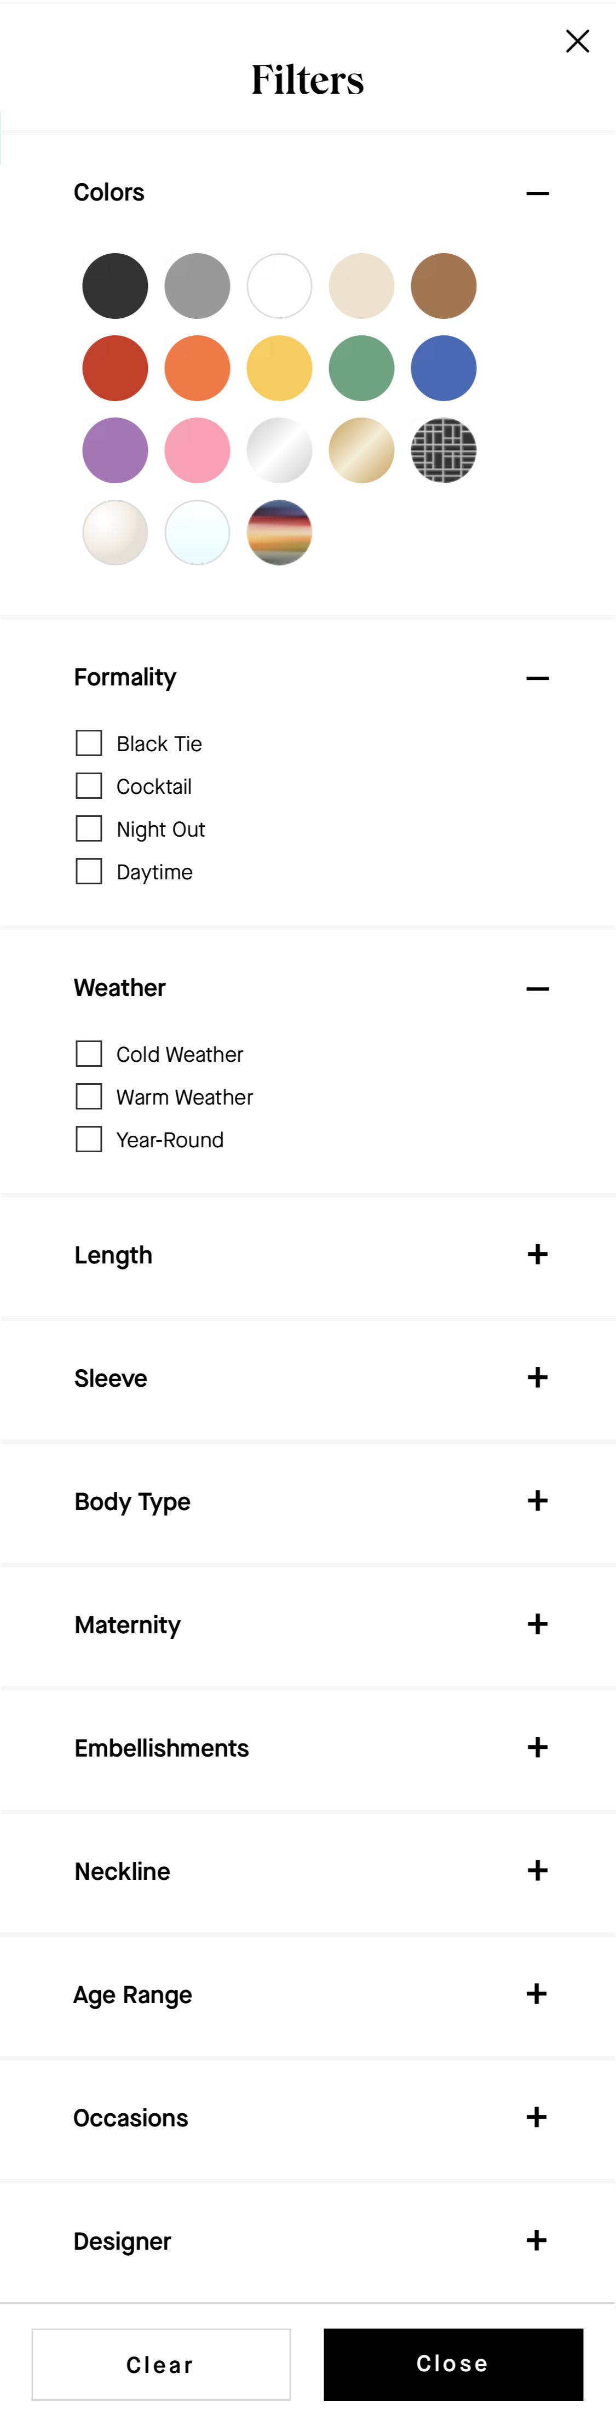This screenshot has width=616, height=2425.
Task: Pick the multicolor gradient swatch
Action: tap(278, 533)
